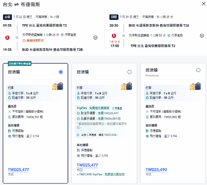Click the 7月30日 arrival date label
This screenshot has height=185, width=207.
pos(115,42)
